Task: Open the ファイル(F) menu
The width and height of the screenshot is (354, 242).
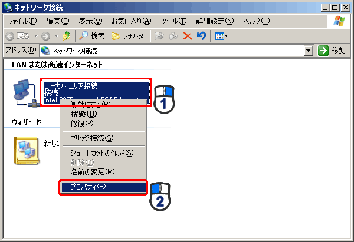Action: (x=22, y=21)
